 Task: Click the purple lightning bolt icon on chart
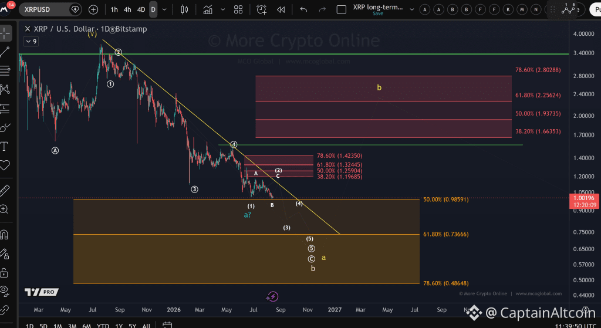[x=272, y=296]
